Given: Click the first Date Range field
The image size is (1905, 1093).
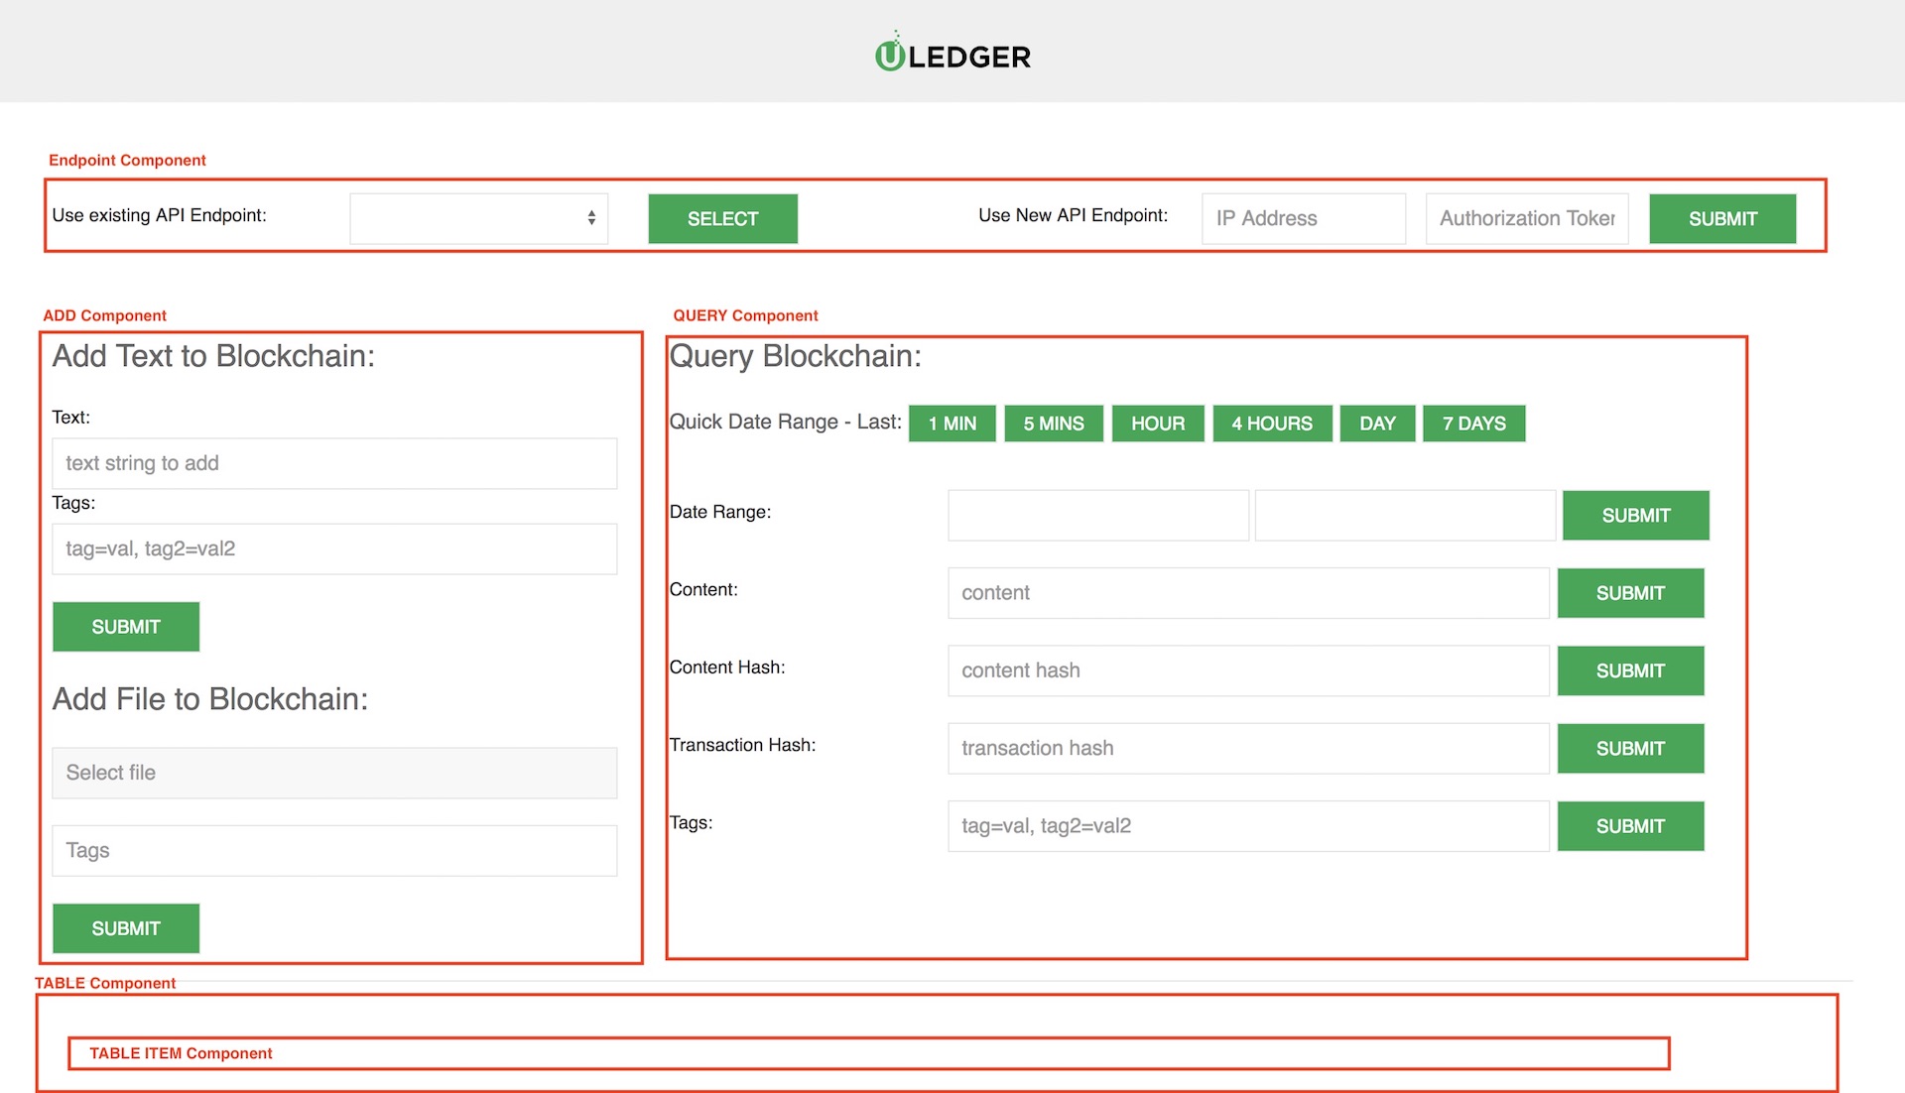Looking at the screenshot, I should click(1097, 515).
